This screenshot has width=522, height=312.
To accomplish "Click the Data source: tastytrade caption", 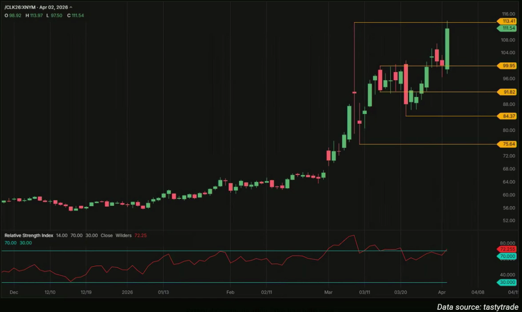I will [x=477, y=307].
